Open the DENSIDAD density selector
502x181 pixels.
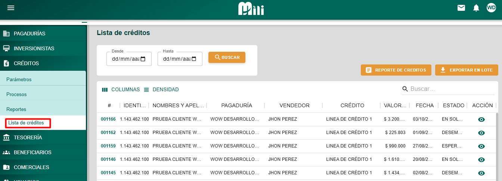[161, 90]
